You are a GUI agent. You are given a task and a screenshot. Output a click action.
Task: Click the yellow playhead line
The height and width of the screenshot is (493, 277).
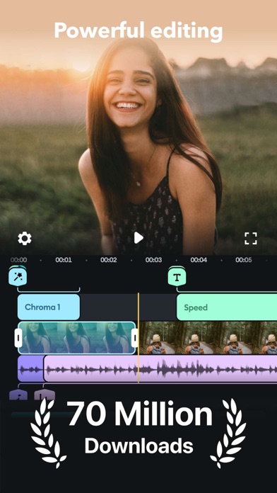(138, 338)
